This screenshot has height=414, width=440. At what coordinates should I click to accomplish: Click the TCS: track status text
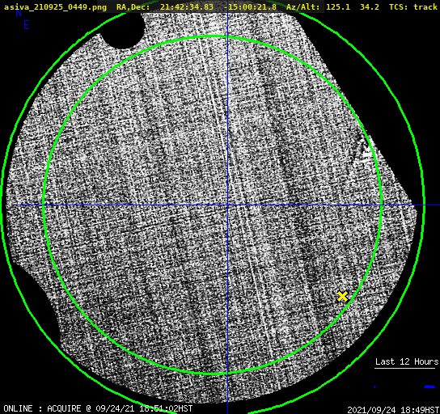click(x=413, y=6)
